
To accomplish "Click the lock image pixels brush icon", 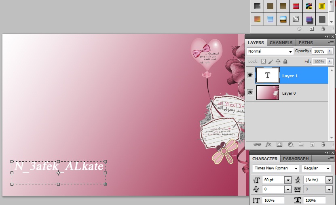I will (271, 61).
